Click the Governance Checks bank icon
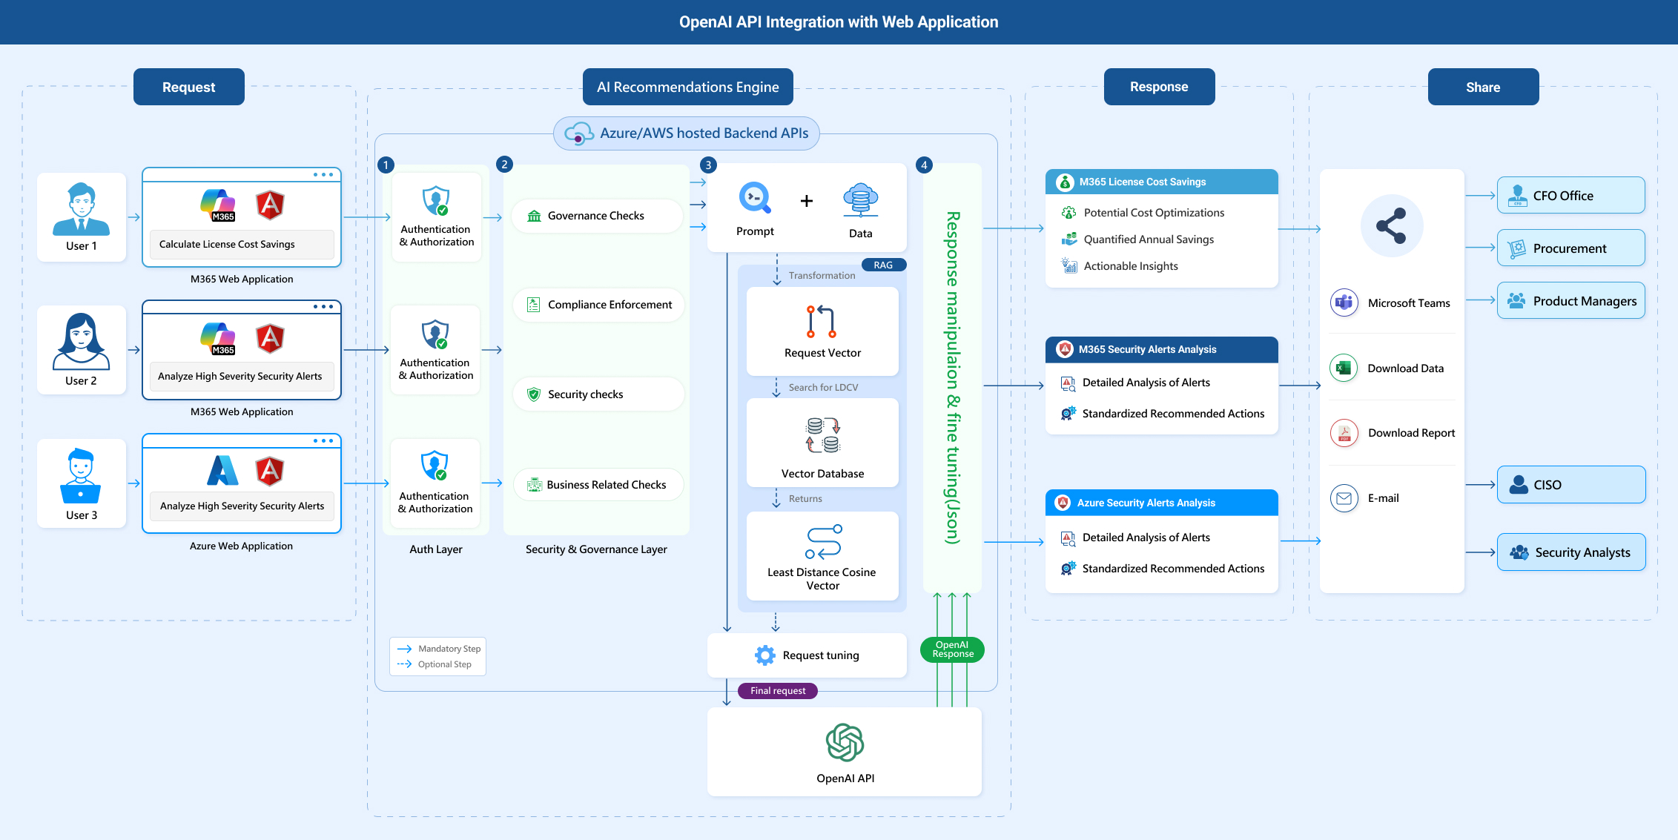Viewport: 1678px width, 840px height. click(534, 216)
